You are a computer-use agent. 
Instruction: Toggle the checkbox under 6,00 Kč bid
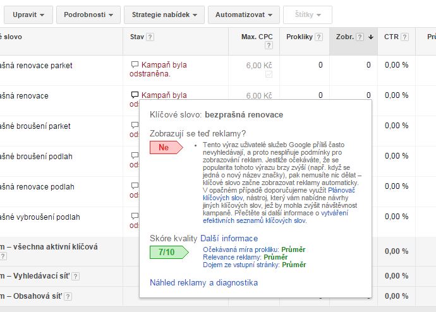tap(269, 75)
